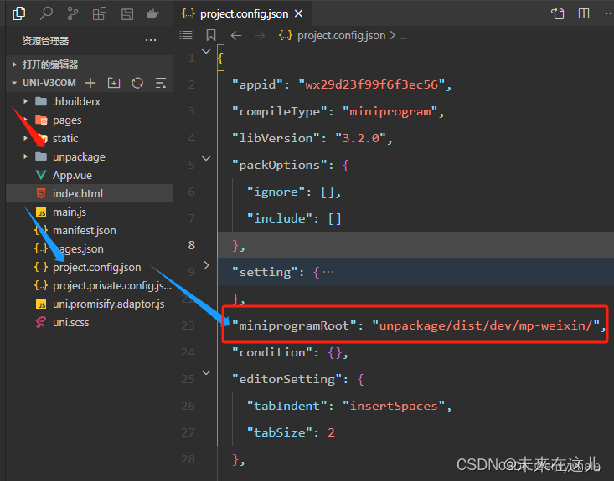Click the "compileType" key text
This screenshot has width=614, height=481.
[280, 111]
